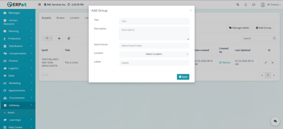The width and height of the screenshot is (283, 129).
Task: Delete the "This is a test" row using the x icon
Action: tap(272, 63)
